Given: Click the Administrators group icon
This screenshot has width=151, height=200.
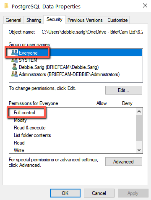Looking at the screenshot, I should [x=15, y=74].
